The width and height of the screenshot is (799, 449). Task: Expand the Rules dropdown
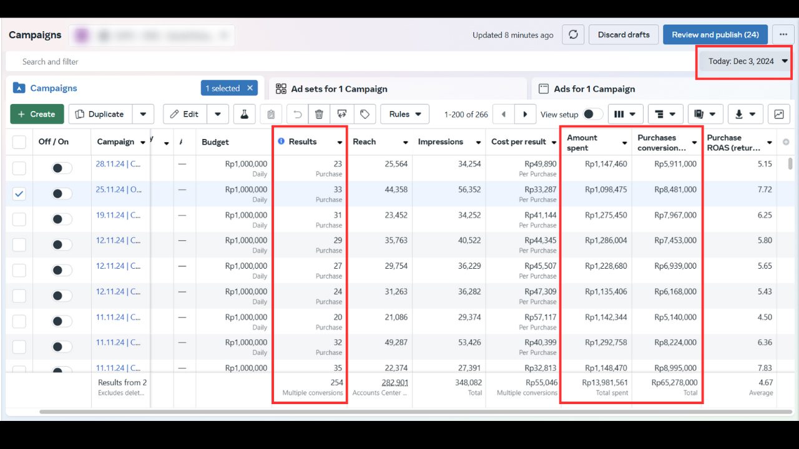pos(404,114)
